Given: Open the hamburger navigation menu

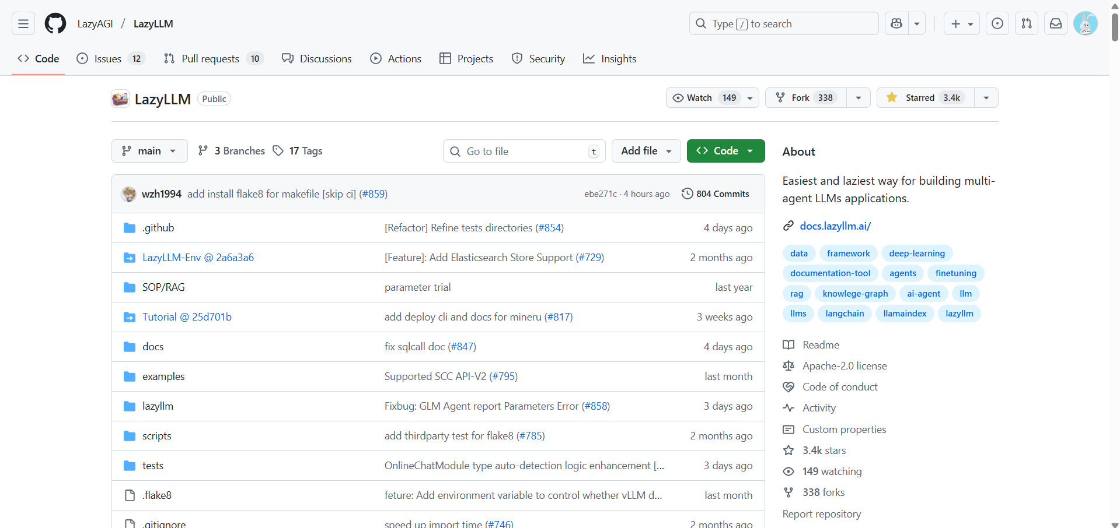Looking at the screenshot, I should click(x=23, y=24).
